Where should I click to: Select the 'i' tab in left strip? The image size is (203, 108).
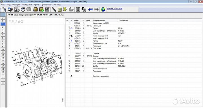[x=3, y=19]
